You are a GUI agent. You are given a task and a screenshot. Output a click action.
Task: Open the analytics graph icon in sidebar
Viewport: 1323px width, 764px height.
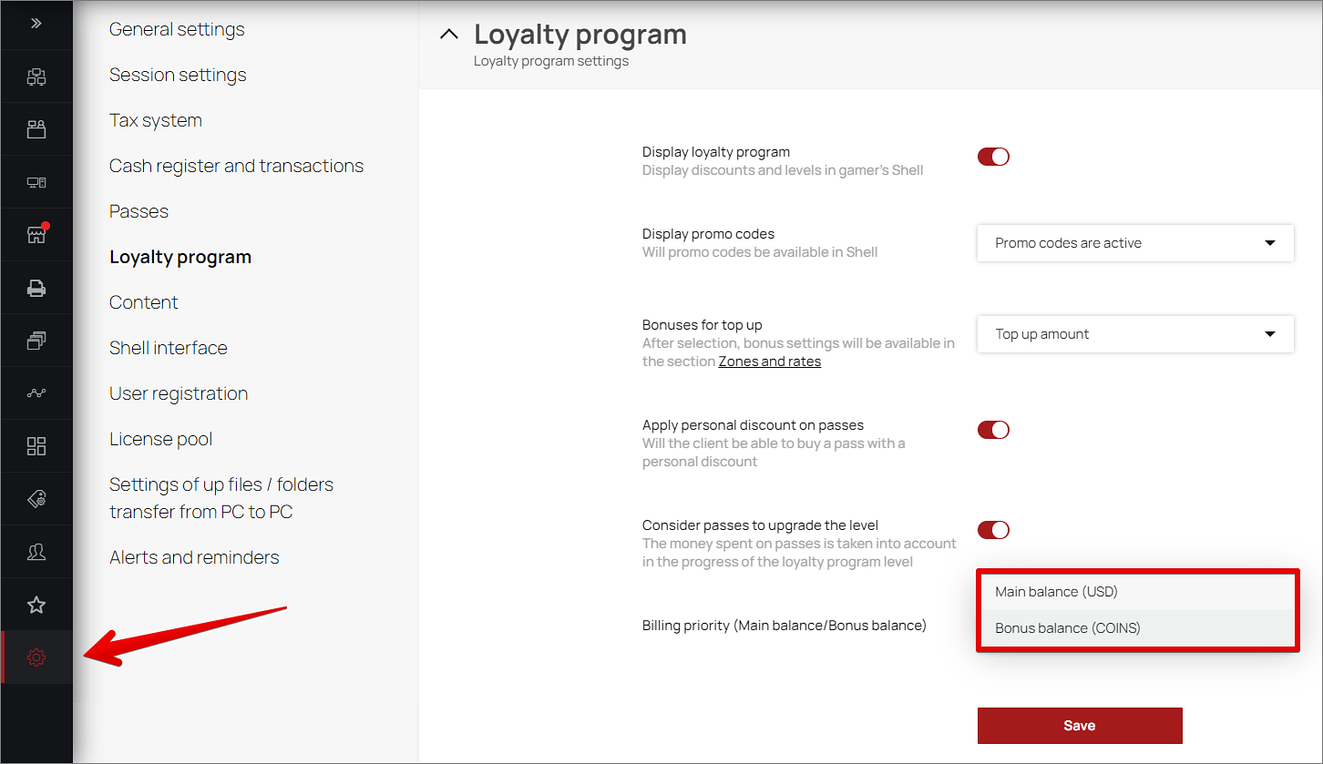pos(36,393)
